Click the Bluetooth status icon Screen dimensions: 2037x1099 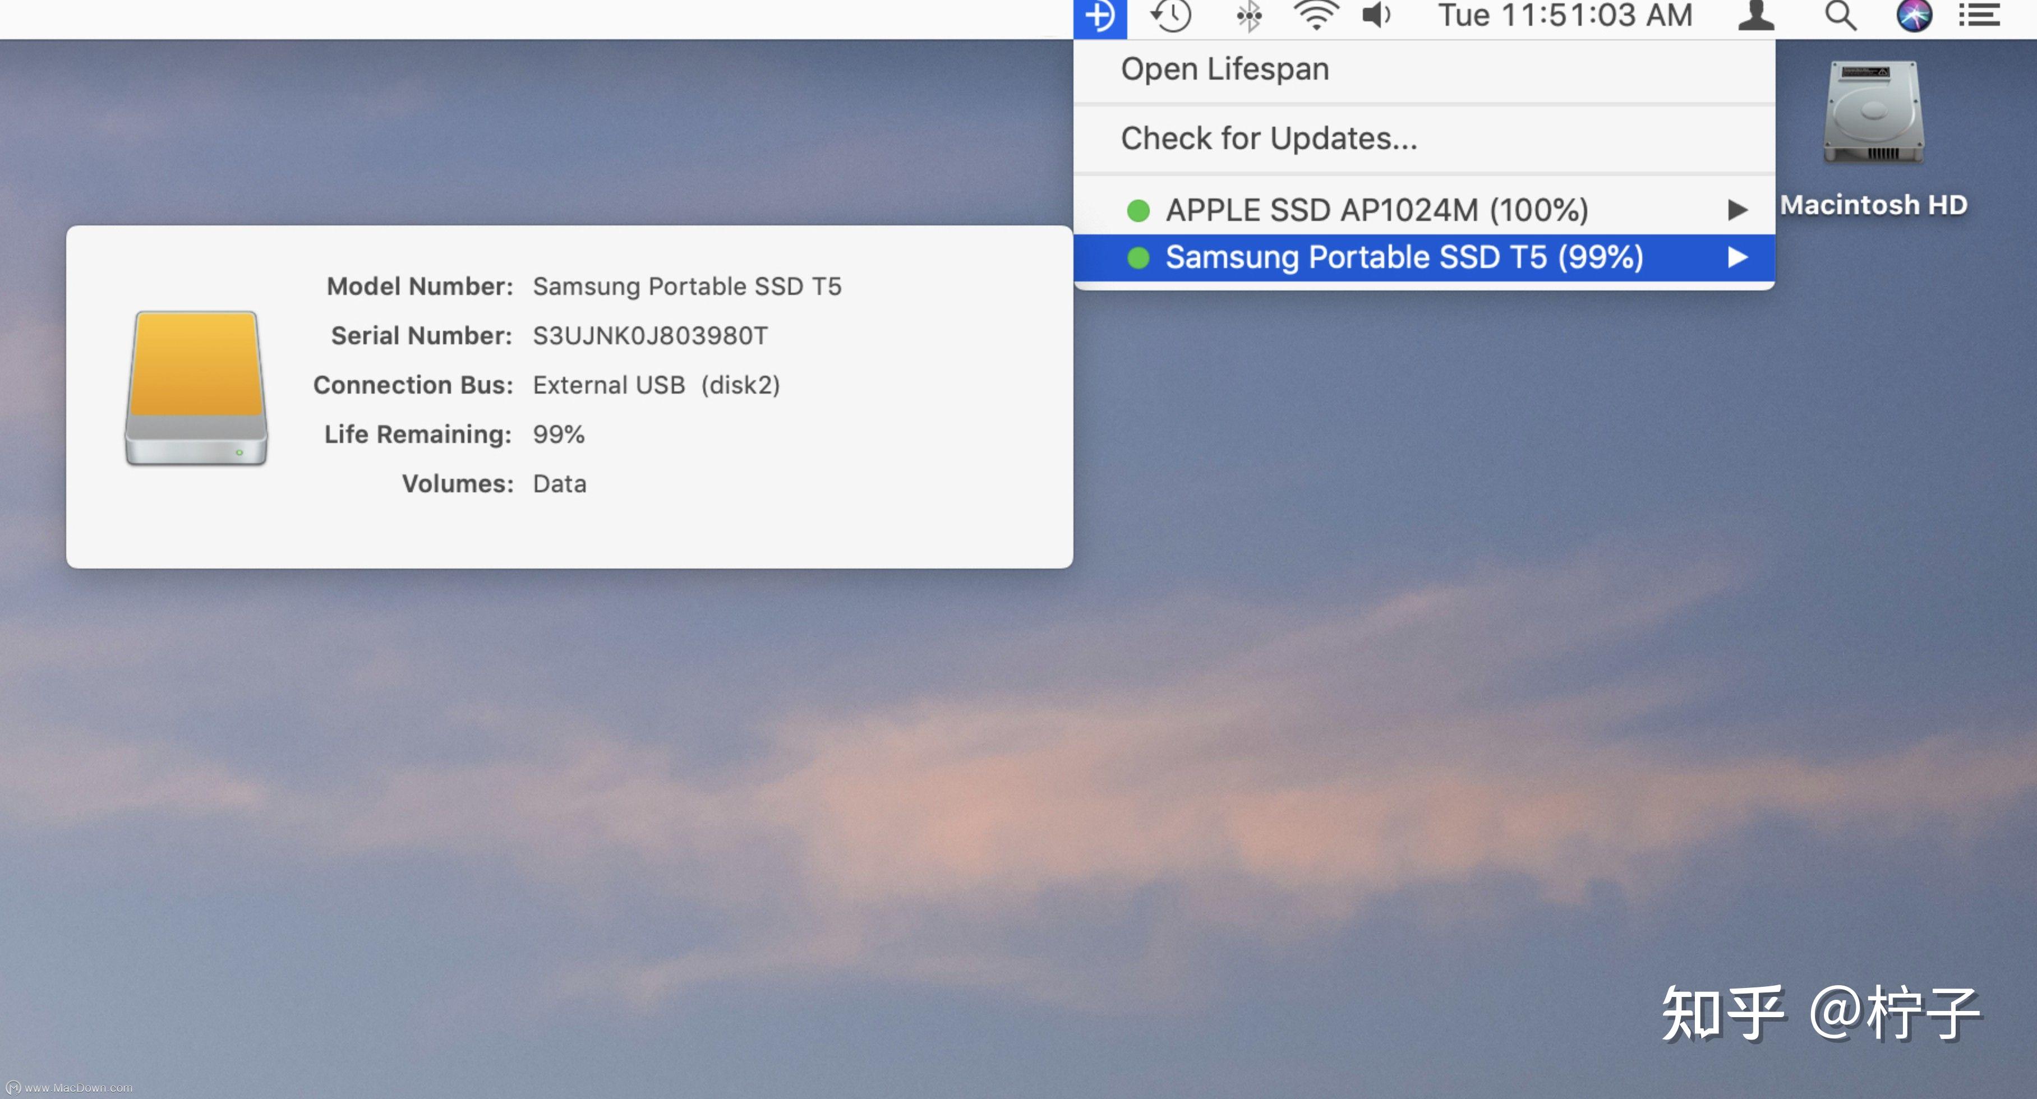[1248, 15]
